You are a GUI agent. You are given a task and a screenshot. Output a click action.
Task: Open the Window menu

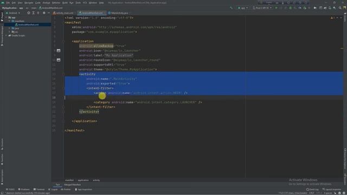[93, 3]
